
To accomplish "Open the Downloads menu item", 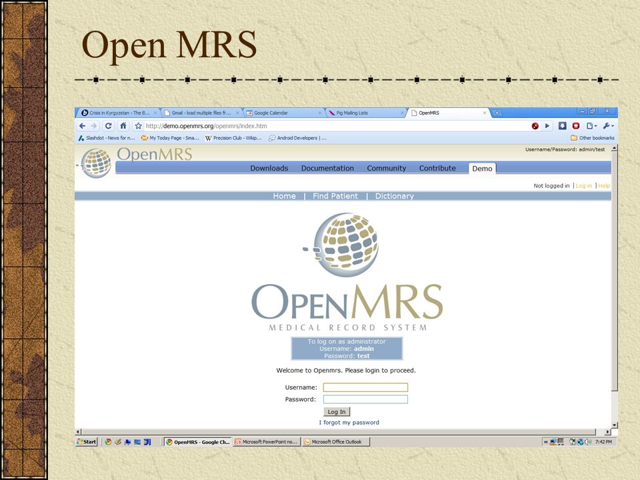I will click(269, 168).
